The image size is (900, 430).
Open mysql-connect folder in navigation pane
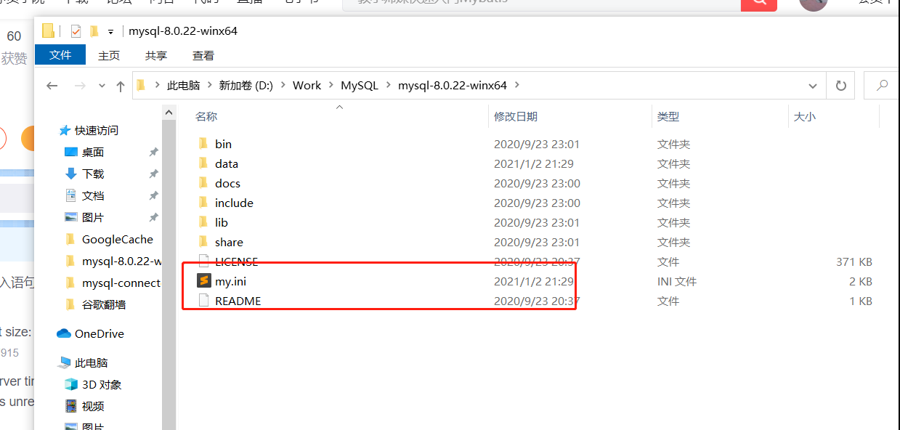(121, 283)
